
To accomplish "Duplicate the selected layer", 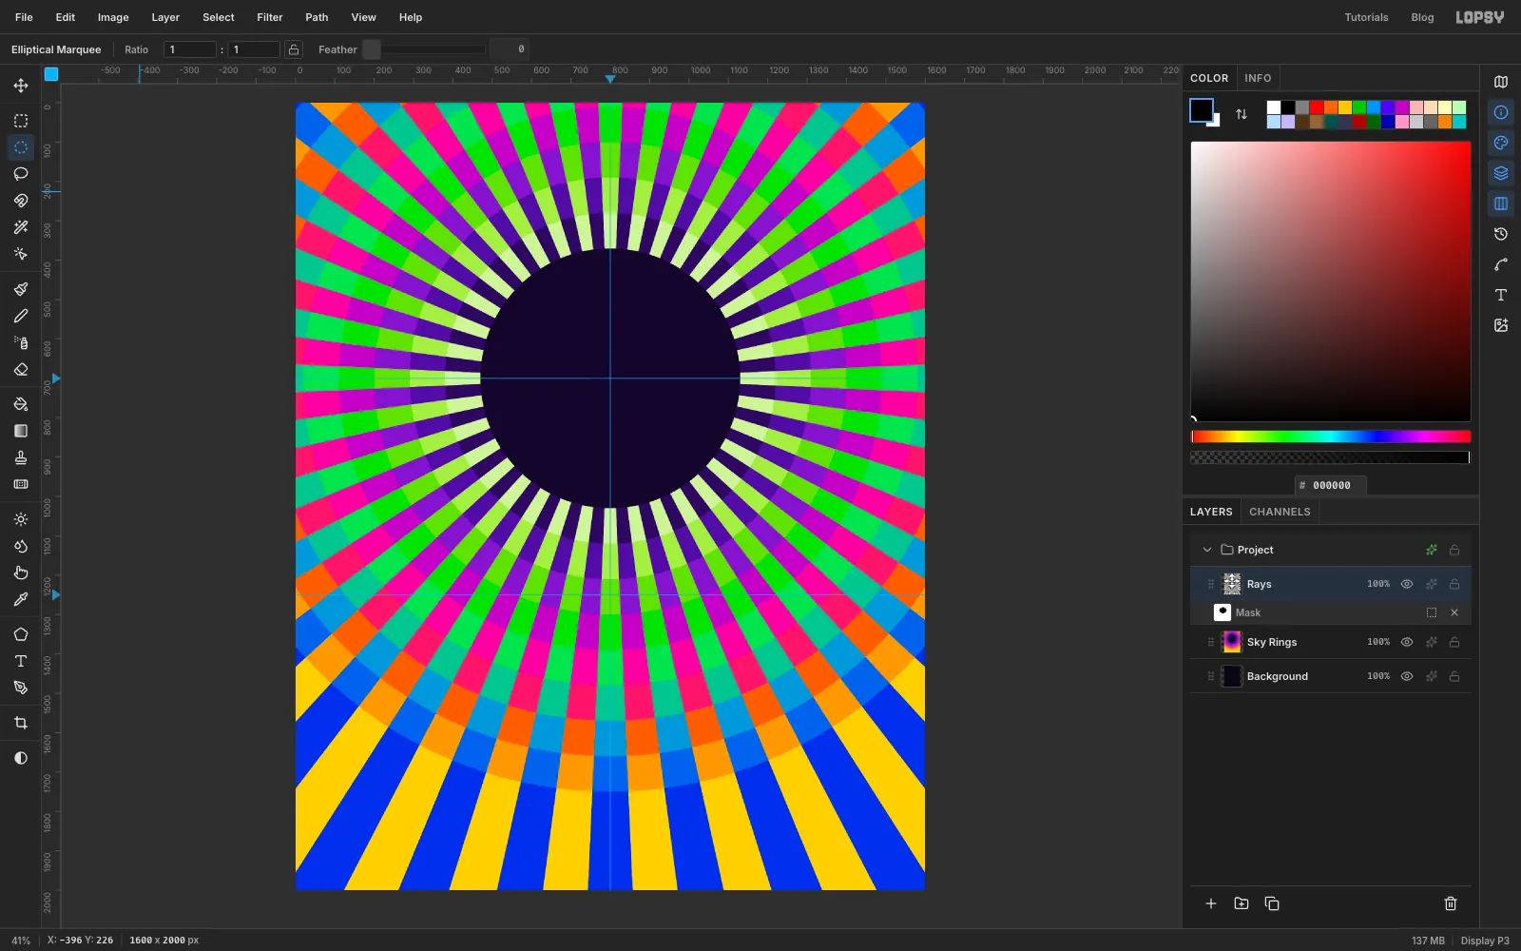I will click(1272, 903).
